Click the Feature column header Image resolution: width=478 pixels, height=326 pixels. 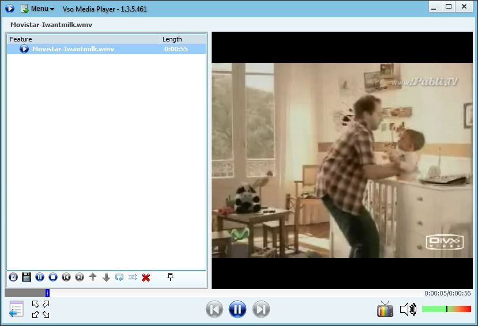click(84, 39)
